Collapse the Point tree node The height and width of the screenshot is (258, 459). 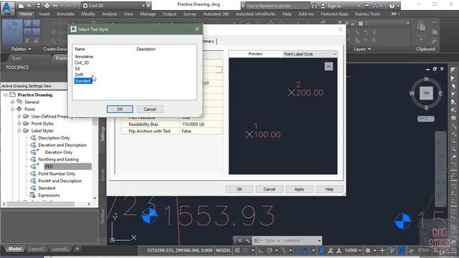pos(12,109)
